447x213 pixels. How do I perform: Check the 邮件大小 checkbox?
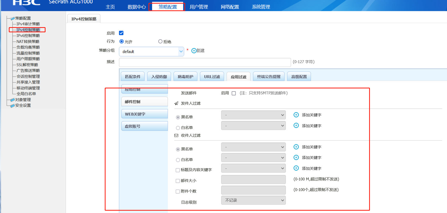[178, 181]
